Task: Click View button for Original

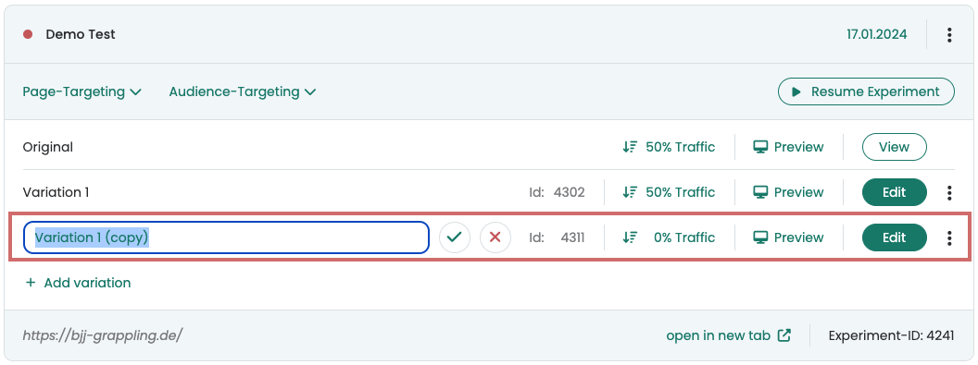Action: click(895, 147)
